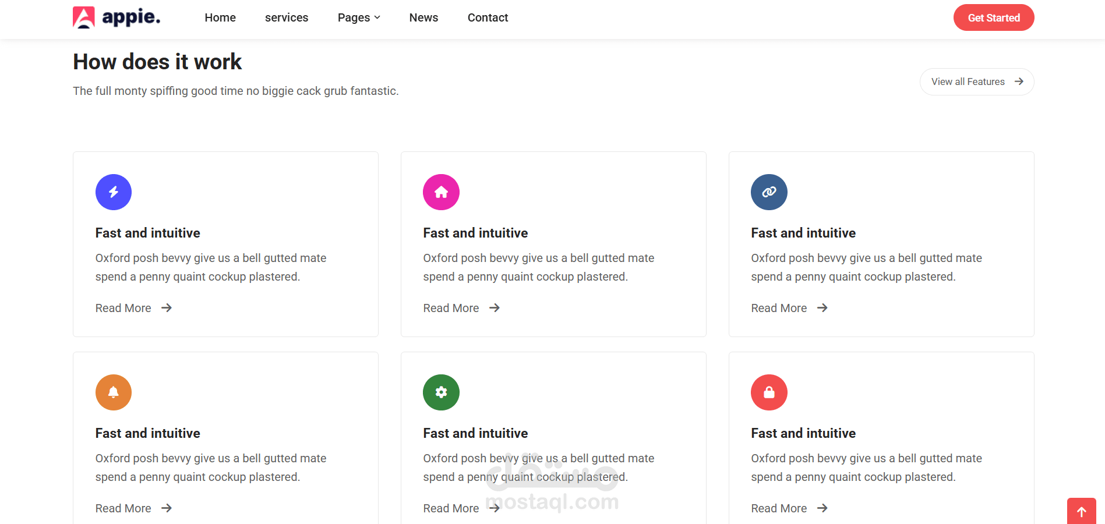Open the Contact page link
This screenshot has width=1105, height=524.
(488, 17)
